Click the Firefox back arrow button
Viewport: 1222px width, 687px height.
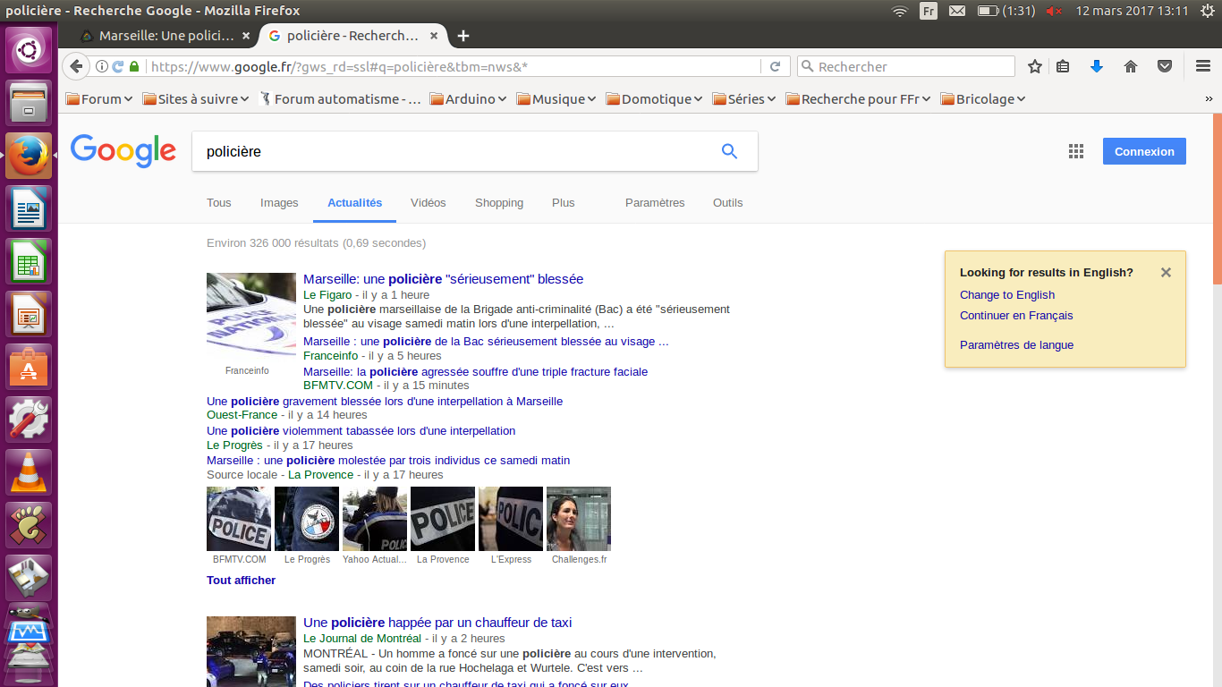[76, 66]
